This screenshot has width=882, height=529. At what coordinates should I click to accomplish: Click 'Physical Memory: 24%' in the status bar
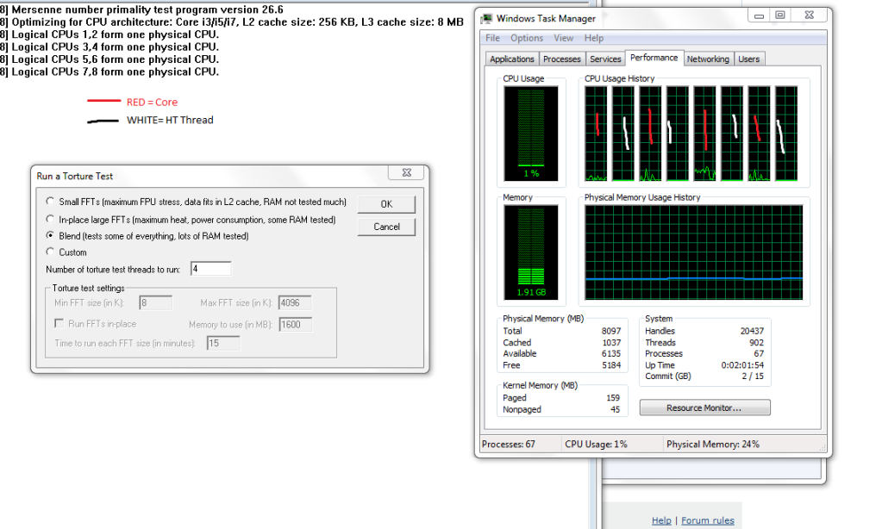click(x=713, y=444)
